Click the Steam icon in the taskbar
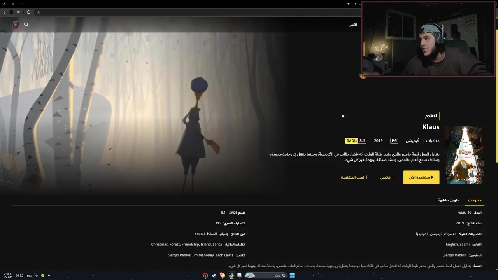498x280 pixels. 214,275
